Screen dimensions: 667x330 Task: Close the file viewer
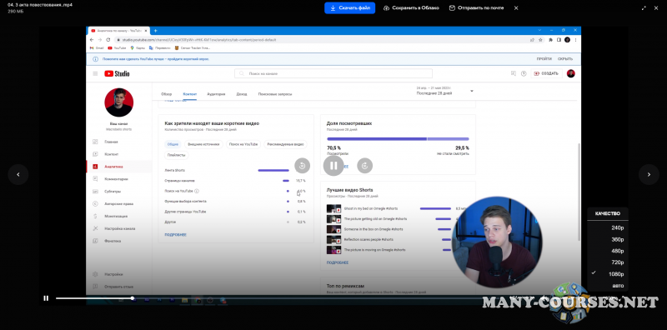(656, 7)
